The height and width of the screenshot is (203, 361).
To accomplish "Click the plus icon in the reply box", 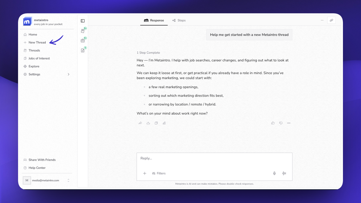I will pyautogui.click(x=145, y=173).
